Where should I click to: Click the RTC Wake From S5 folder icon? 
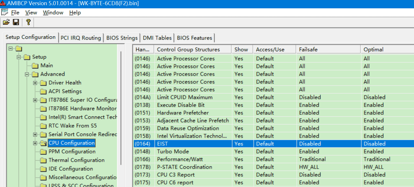point(43,126)
